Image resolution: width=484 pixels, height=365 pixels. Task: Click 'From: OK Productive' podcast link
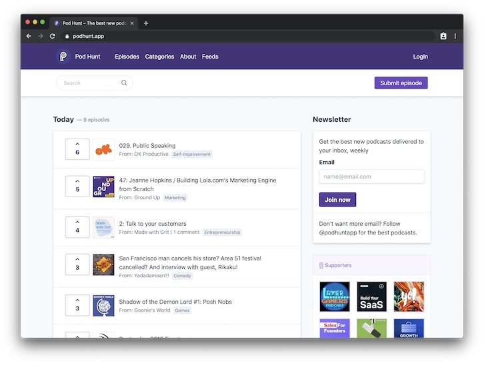[143, 154]
